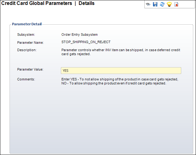Click the binoculars search icon

[148, 5]
